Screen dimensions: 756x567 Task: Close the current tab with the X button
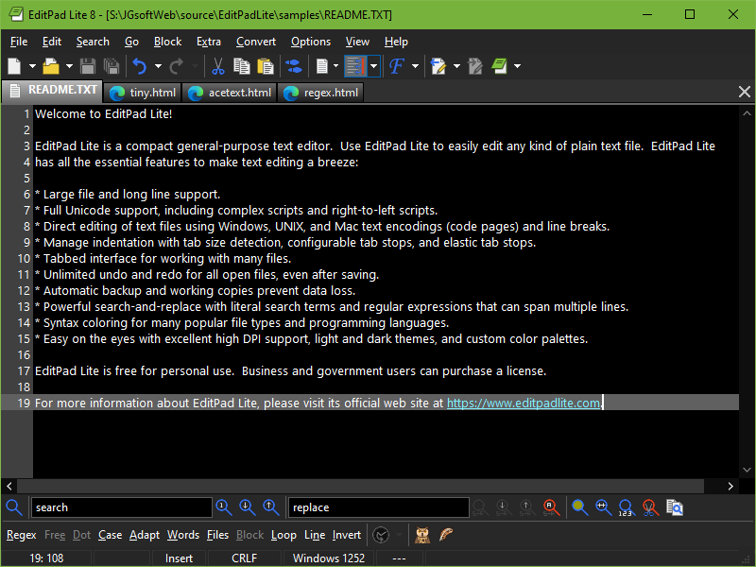tap(744, 92)
